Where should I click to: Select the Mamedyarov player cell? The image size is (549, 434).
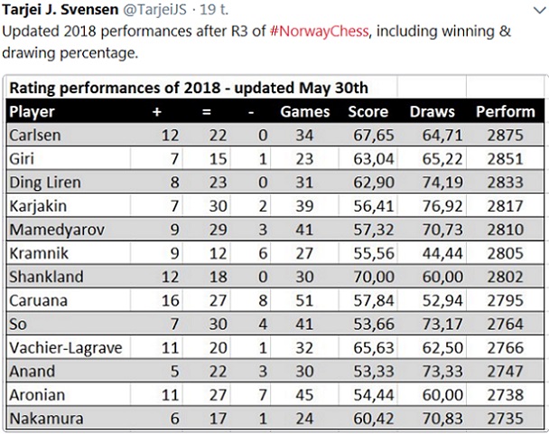click(55, 229)
